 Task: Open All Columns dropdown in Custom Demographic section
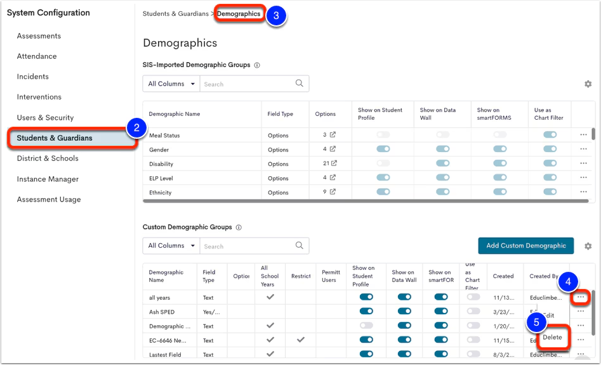(x=171, y=246)
